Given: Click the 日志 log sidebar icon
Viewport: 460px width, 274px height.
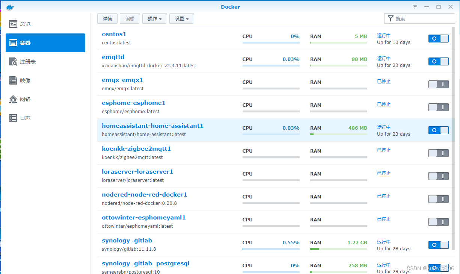Looking at the screenshot, I should pos(13,118).
